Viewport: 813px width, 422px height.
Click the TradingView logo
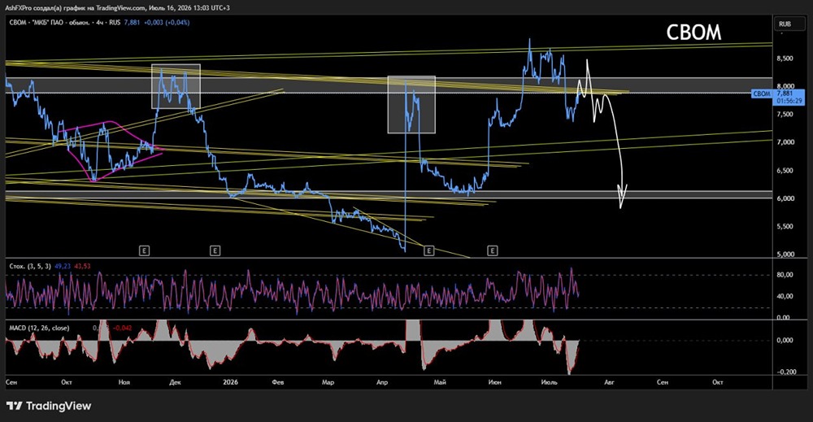pyautogui.click(x=49, y=406)
